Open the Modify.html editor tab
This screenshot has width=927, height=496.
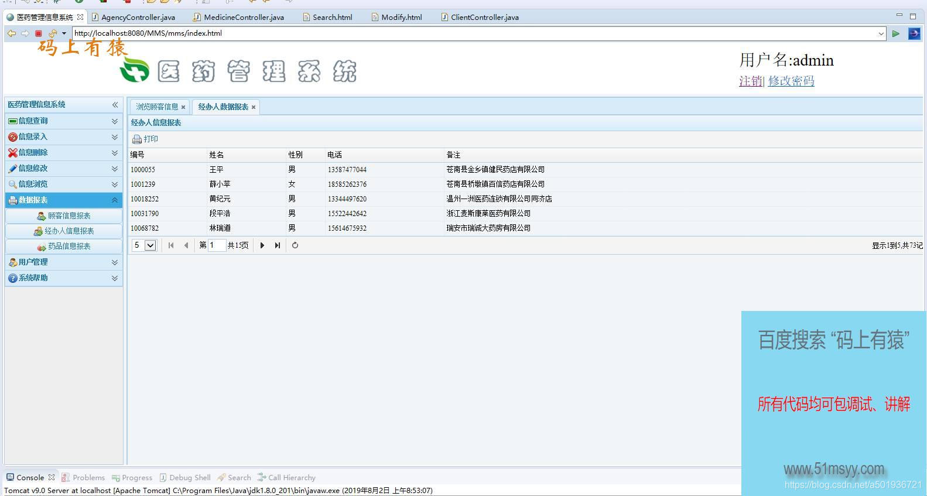click(x=397, y=17)
